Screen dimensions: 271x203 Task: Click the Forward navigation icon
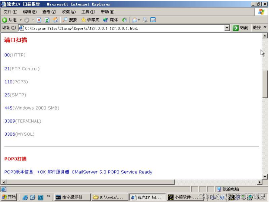pyautogui.click(x=27, y=20)
